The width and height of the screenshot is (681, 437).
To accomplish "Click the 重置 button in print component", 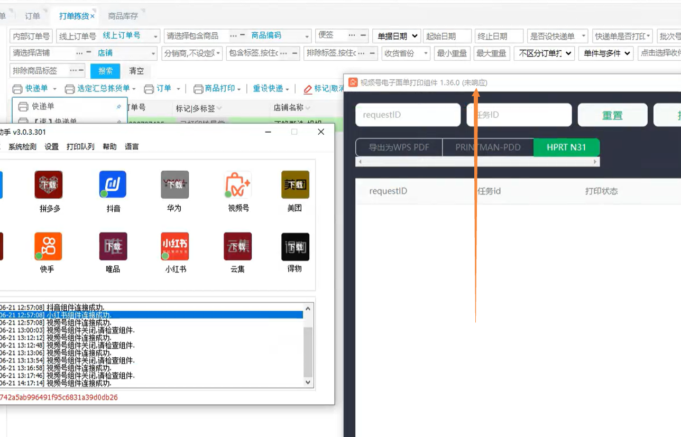I will pyautogui.click(x=612, y=115).
